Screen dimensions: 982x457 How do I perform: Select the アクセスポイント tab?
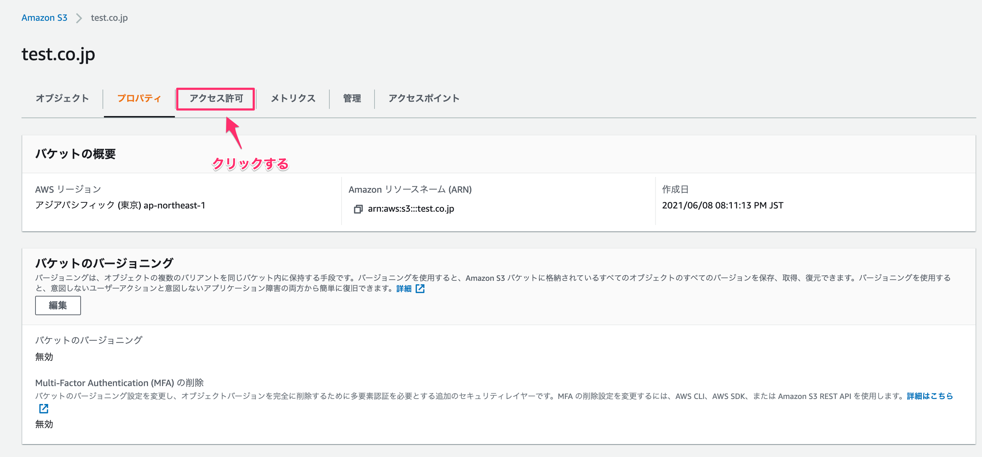pyautogui.click(x=423, y=98)
